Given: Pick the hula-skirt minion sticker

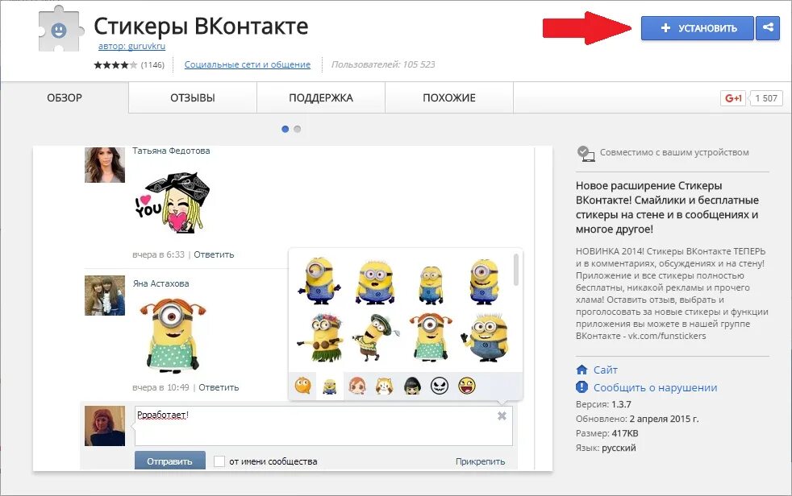Looking at the screenshot, I should point(321,337).
